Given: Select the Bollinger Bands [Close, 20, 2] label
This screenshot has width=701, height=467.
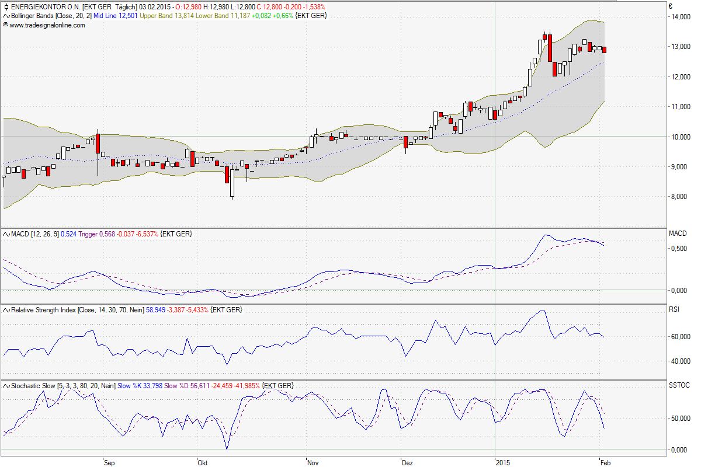Looking at the screenshot, I should [51, 16].
